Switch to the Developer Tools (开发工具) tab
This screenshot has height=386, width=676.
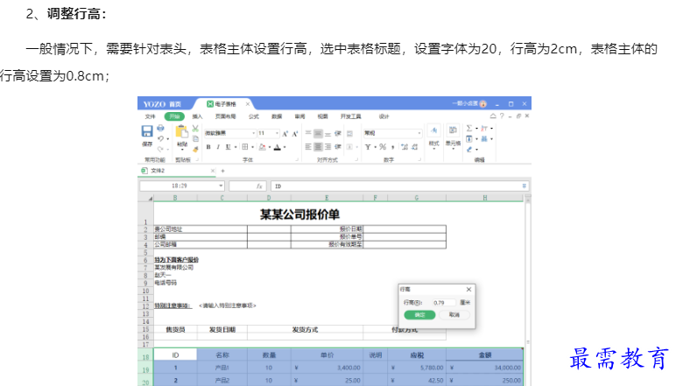pyautogui.click(x=350, y=116)
